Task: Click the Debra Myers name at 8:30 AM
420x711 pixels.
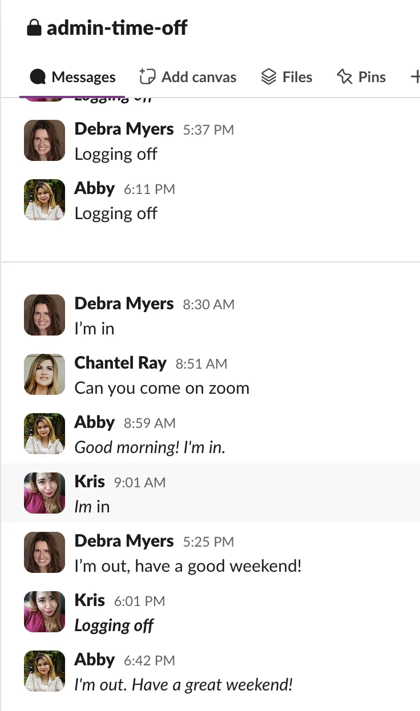Action: (x=124, y=304)
